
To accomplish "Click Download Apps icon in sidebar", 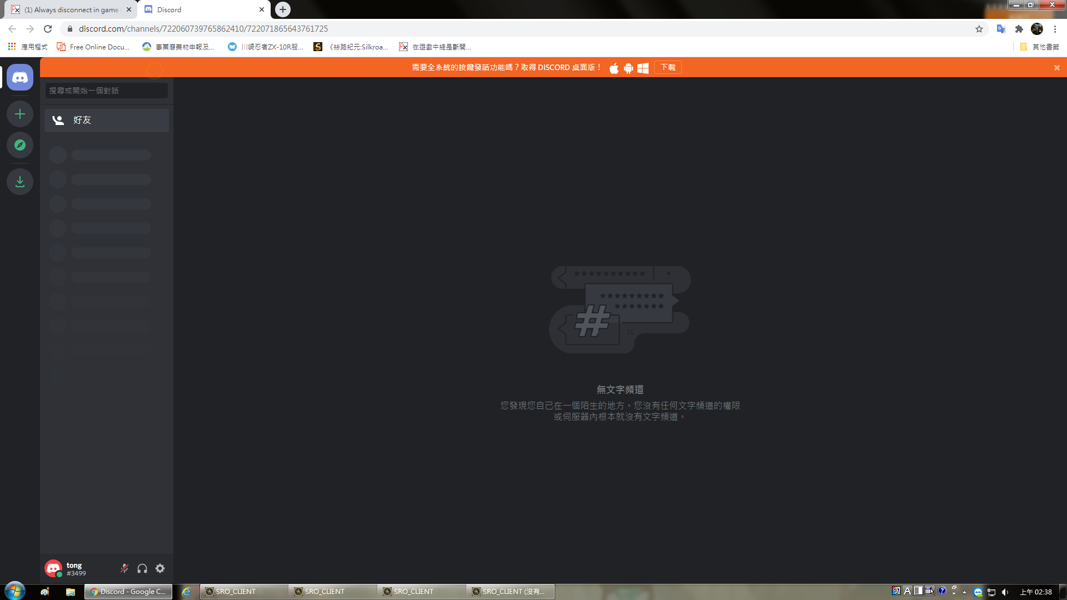I will click(20, 182).
